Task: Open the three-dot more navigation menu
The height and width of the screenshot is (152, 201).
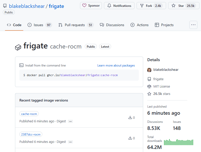Action: 193,25
